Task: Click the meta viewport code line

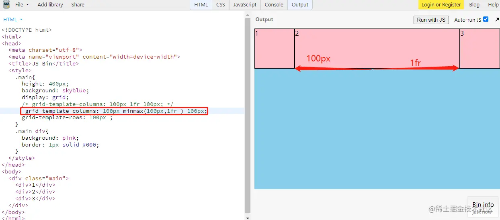Action: [94, 57]
